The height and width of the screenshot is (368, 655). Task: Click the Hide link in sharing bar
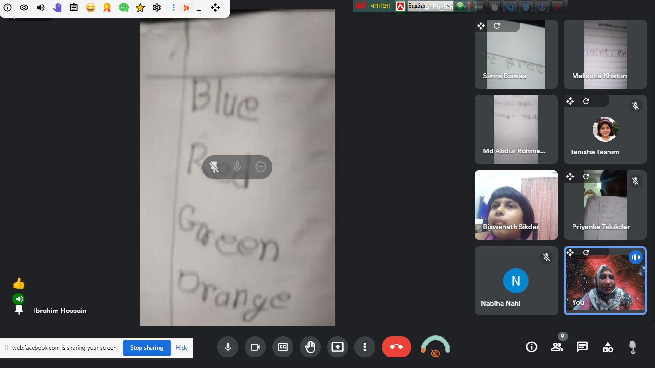click(182, 348)
